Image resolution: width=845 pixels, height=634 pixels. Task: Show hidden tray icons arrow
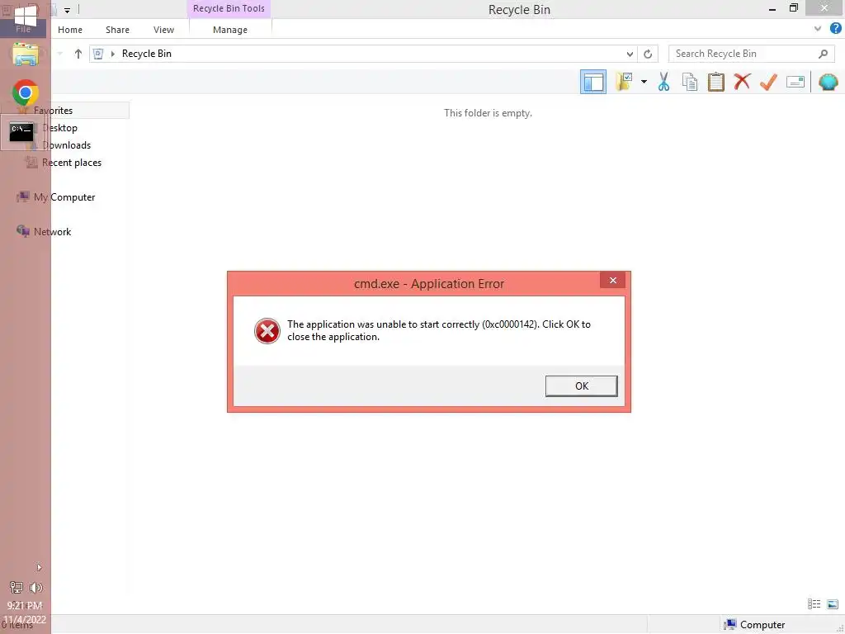pyautogui.click(x=39, y=567)
